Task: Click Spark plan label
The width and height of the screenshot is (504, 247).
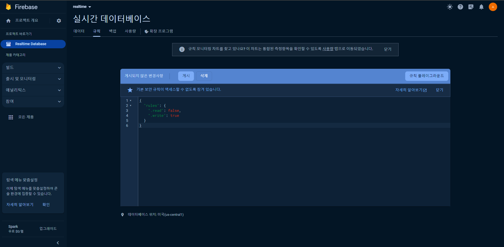Action: click(x=13, y=227)
